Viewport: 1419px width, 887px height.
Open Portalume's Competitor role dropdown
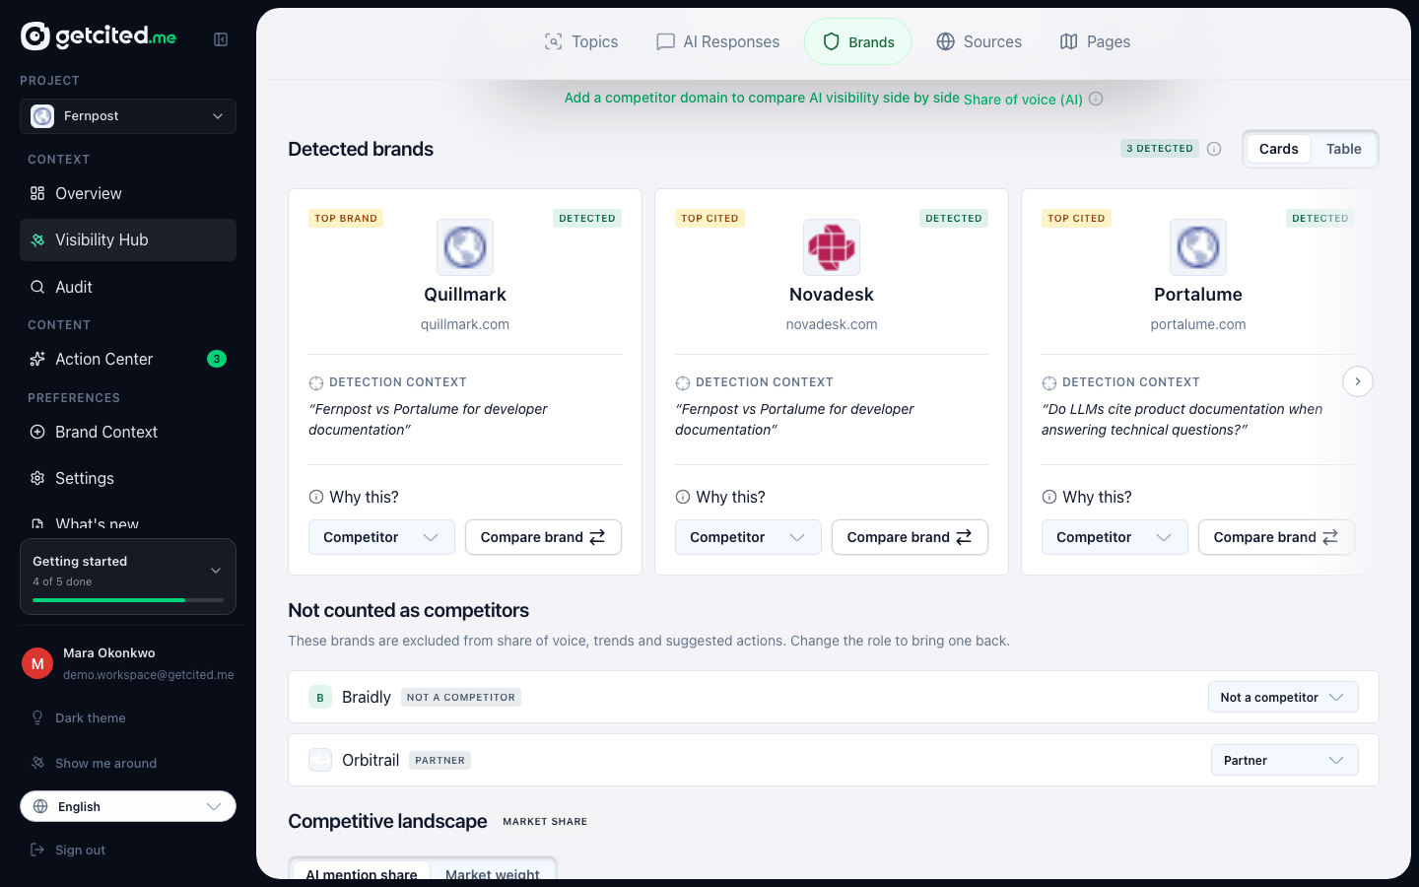[x=1115, y=537]
